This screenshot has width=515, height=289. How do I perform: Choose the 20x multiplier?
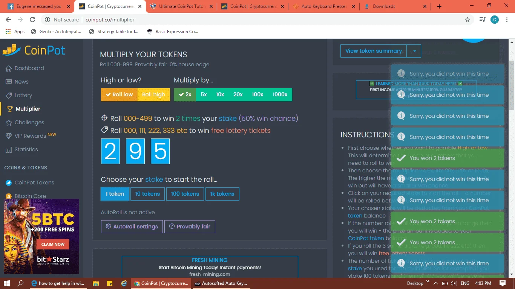tap(238, 94)
